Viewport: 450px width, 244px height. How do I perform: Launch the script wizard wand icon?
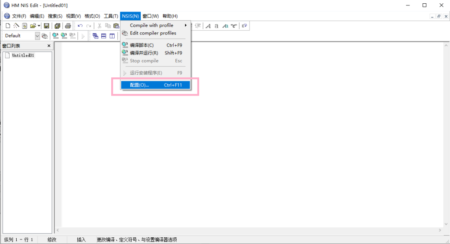click(x=16, y=26)
